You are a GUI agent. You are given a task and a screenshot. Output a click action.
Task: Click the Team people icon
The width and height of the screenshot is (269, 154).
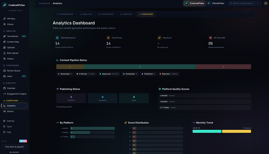pos(4,127)
